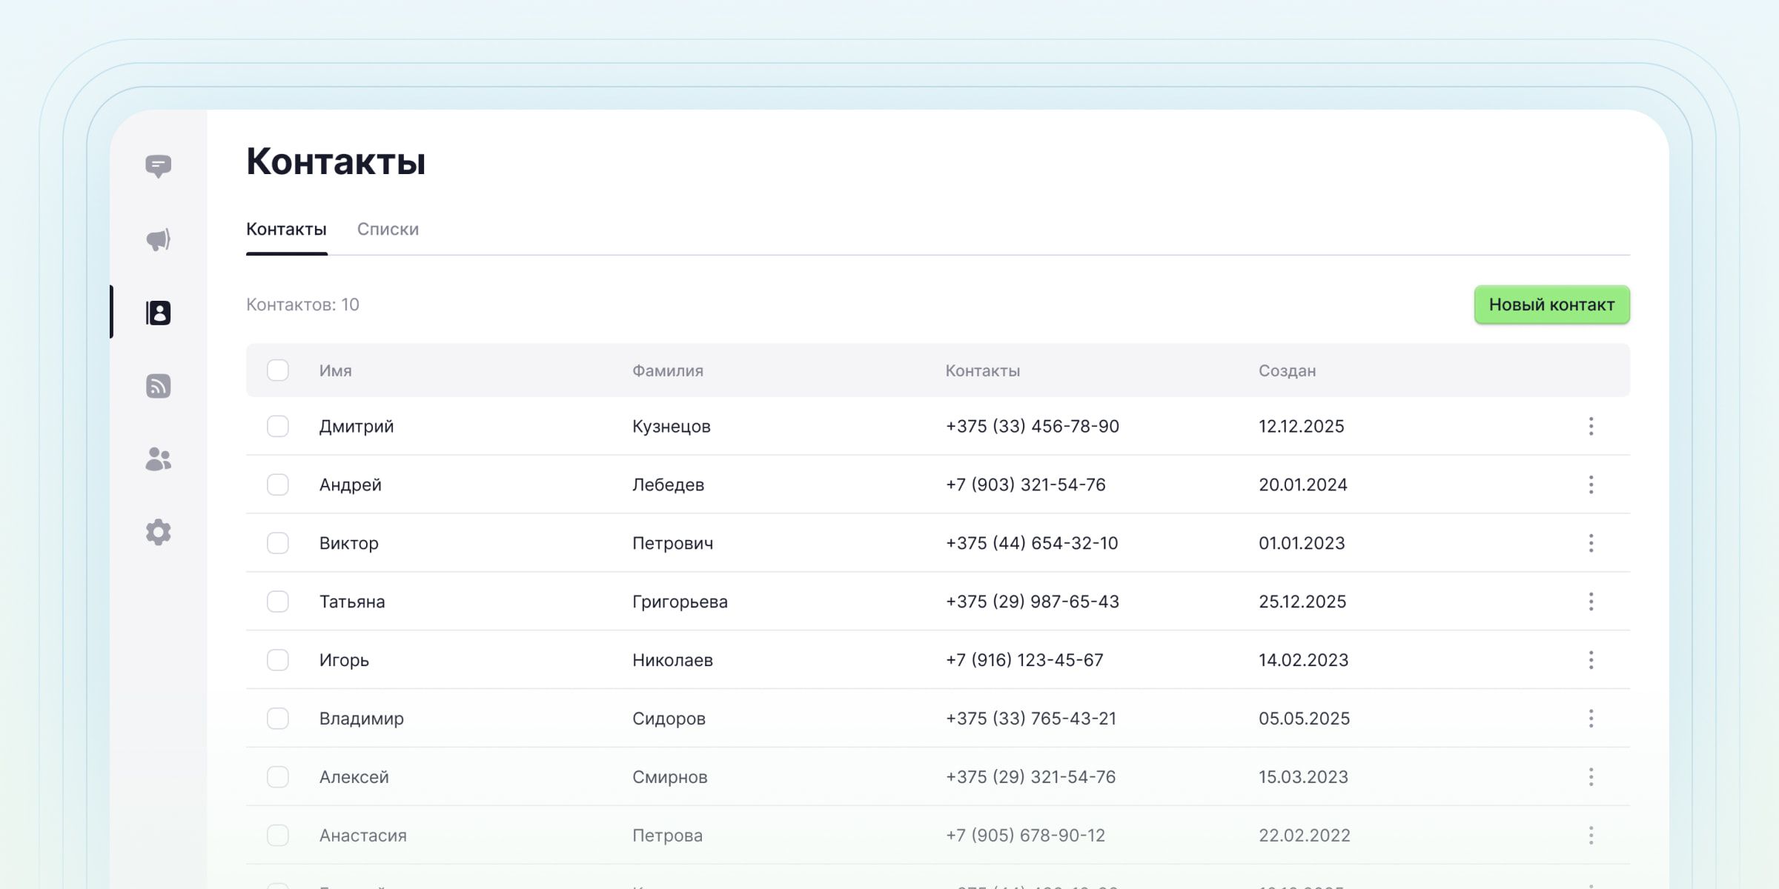Click phone number +7 (916) 123-45-67
The image size is (1779, 889).
pyautogui.click(x=1024, y=660)
